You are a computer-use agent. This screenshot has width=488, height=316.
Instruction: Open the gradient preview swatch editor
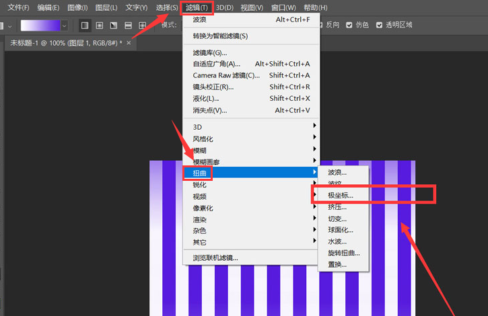click(40, 26)
